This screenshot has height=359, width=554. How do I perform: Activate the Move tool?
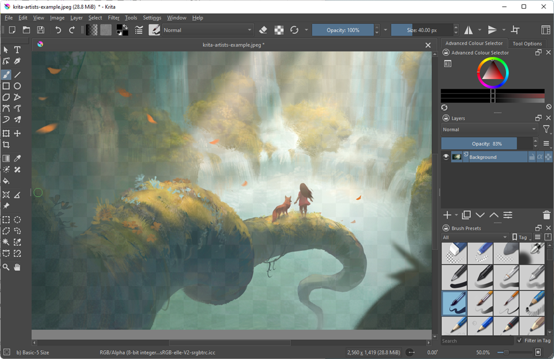(17, 134)
